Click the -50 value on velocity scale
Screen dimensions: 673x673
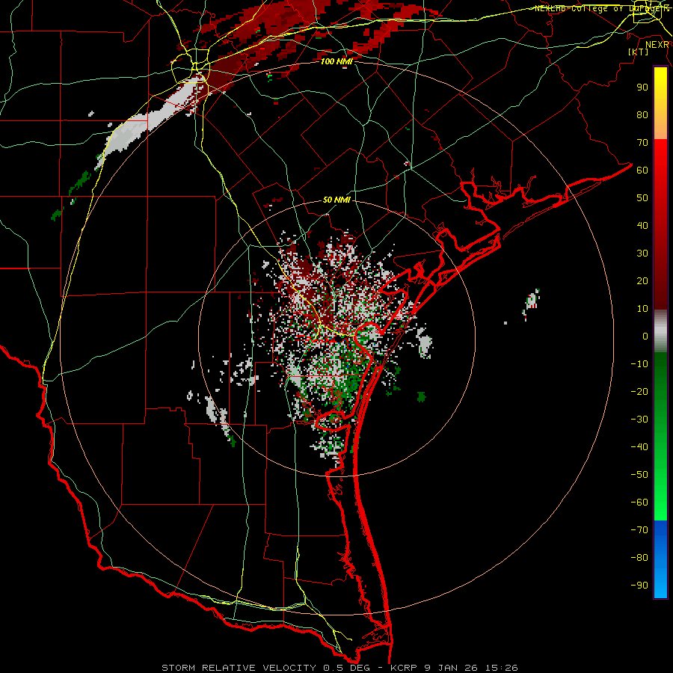pyautogui.click(x=639, y=475)
